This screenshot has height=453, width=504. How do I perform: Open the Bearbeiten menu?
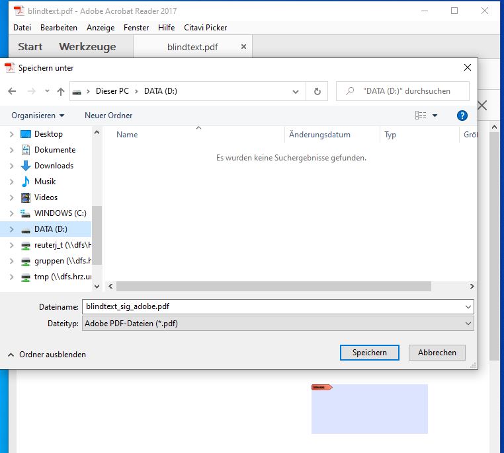pyautogui.click(x=59, y=28)
